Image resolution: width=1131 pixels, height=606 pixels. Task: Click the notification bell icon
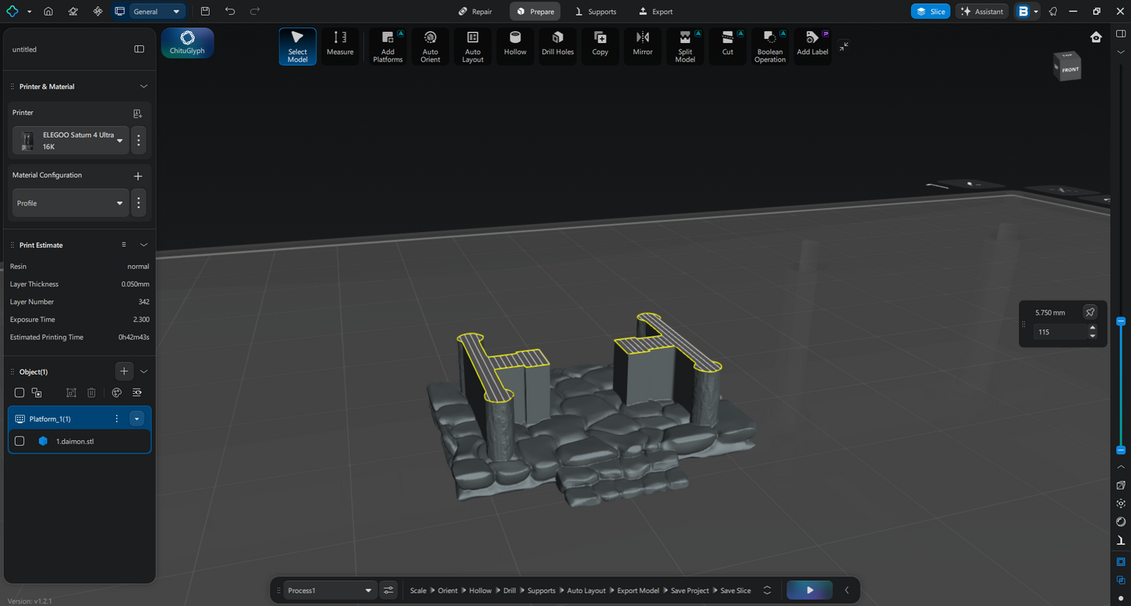click(x=1054, y=12)
